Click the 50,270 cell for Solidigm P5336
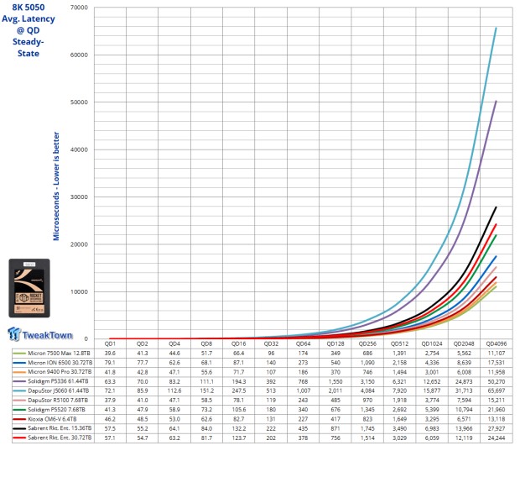Screen dimensions: 520x477 [x=497, y=381]
